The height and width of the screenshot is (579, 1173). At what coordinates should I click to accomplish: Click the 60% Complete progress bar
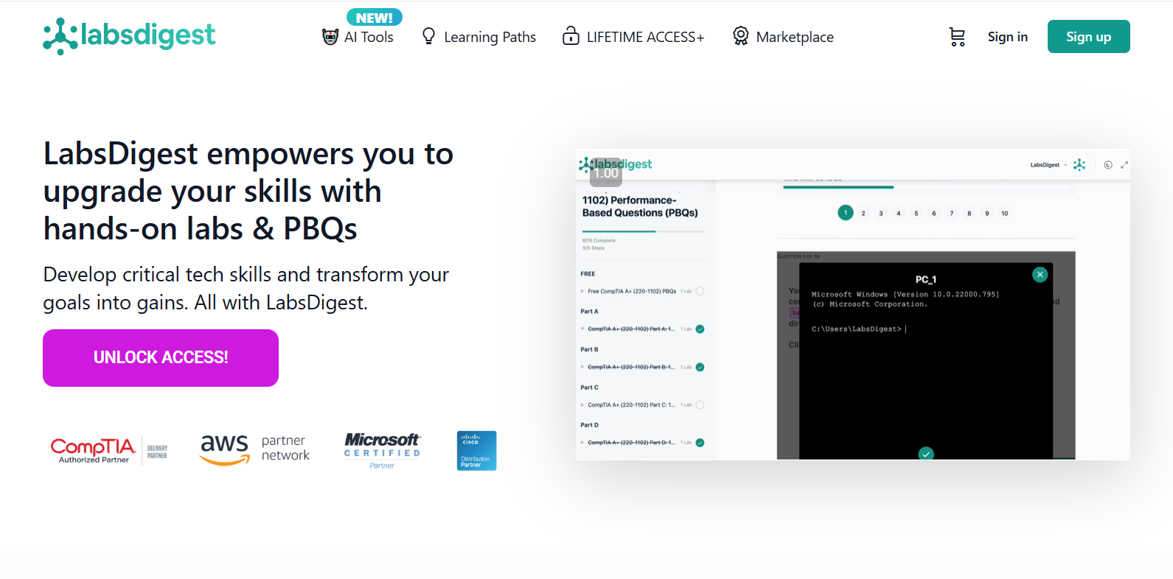(643, 231)
